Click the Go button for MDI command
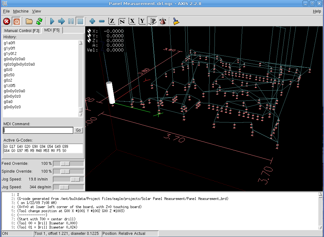Image resolution: width=324 pixels, height=237 pixels. click(x=78, y=130)
